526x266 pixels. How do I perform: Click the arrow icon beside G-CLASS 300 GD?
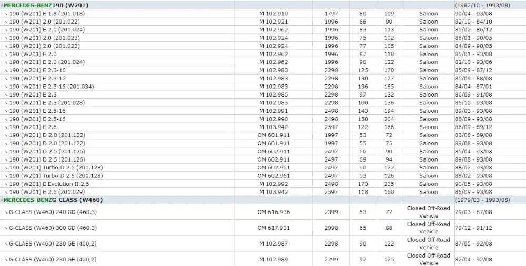click(6, 229)
